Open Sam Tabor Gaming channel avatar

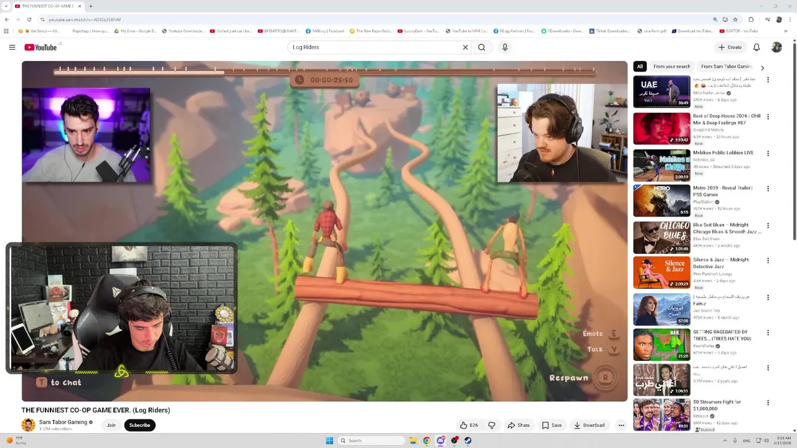[28, 425]
